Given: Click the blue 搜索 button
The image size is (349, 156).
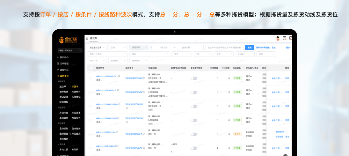Looking at the screenshot, I should click(249, 47).
